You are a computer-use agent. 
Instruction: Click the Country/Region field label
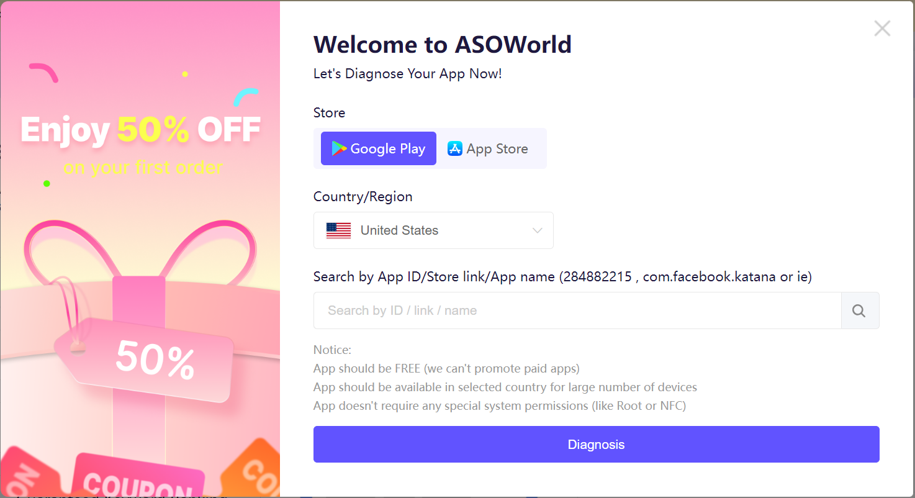[x=363, y=197]
